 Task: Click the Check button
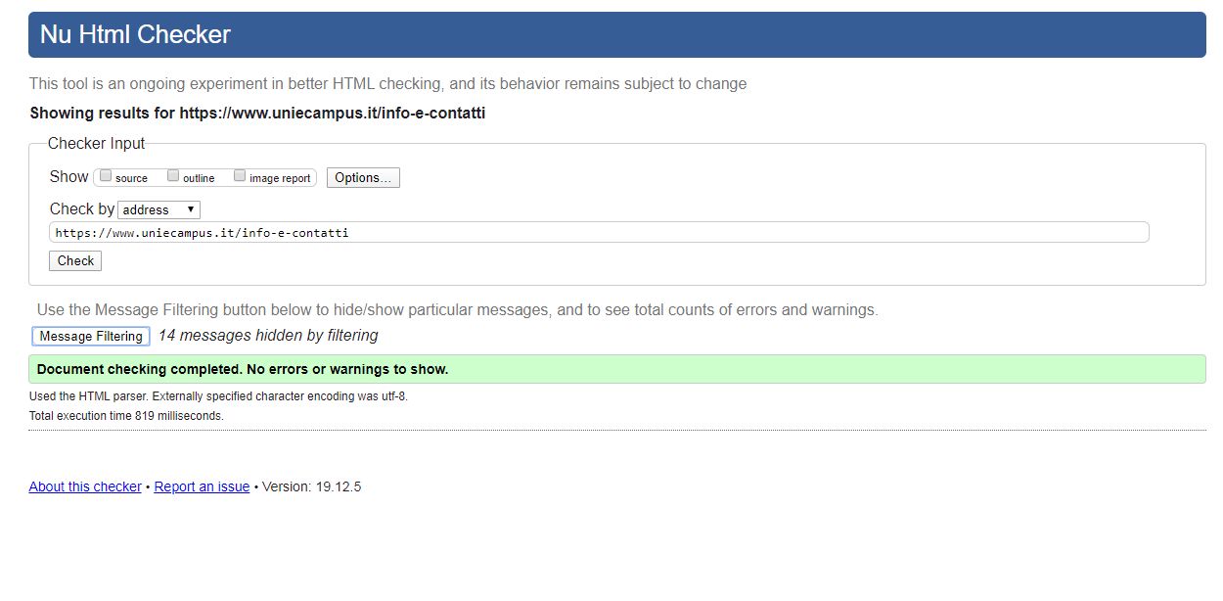point(75,261)
